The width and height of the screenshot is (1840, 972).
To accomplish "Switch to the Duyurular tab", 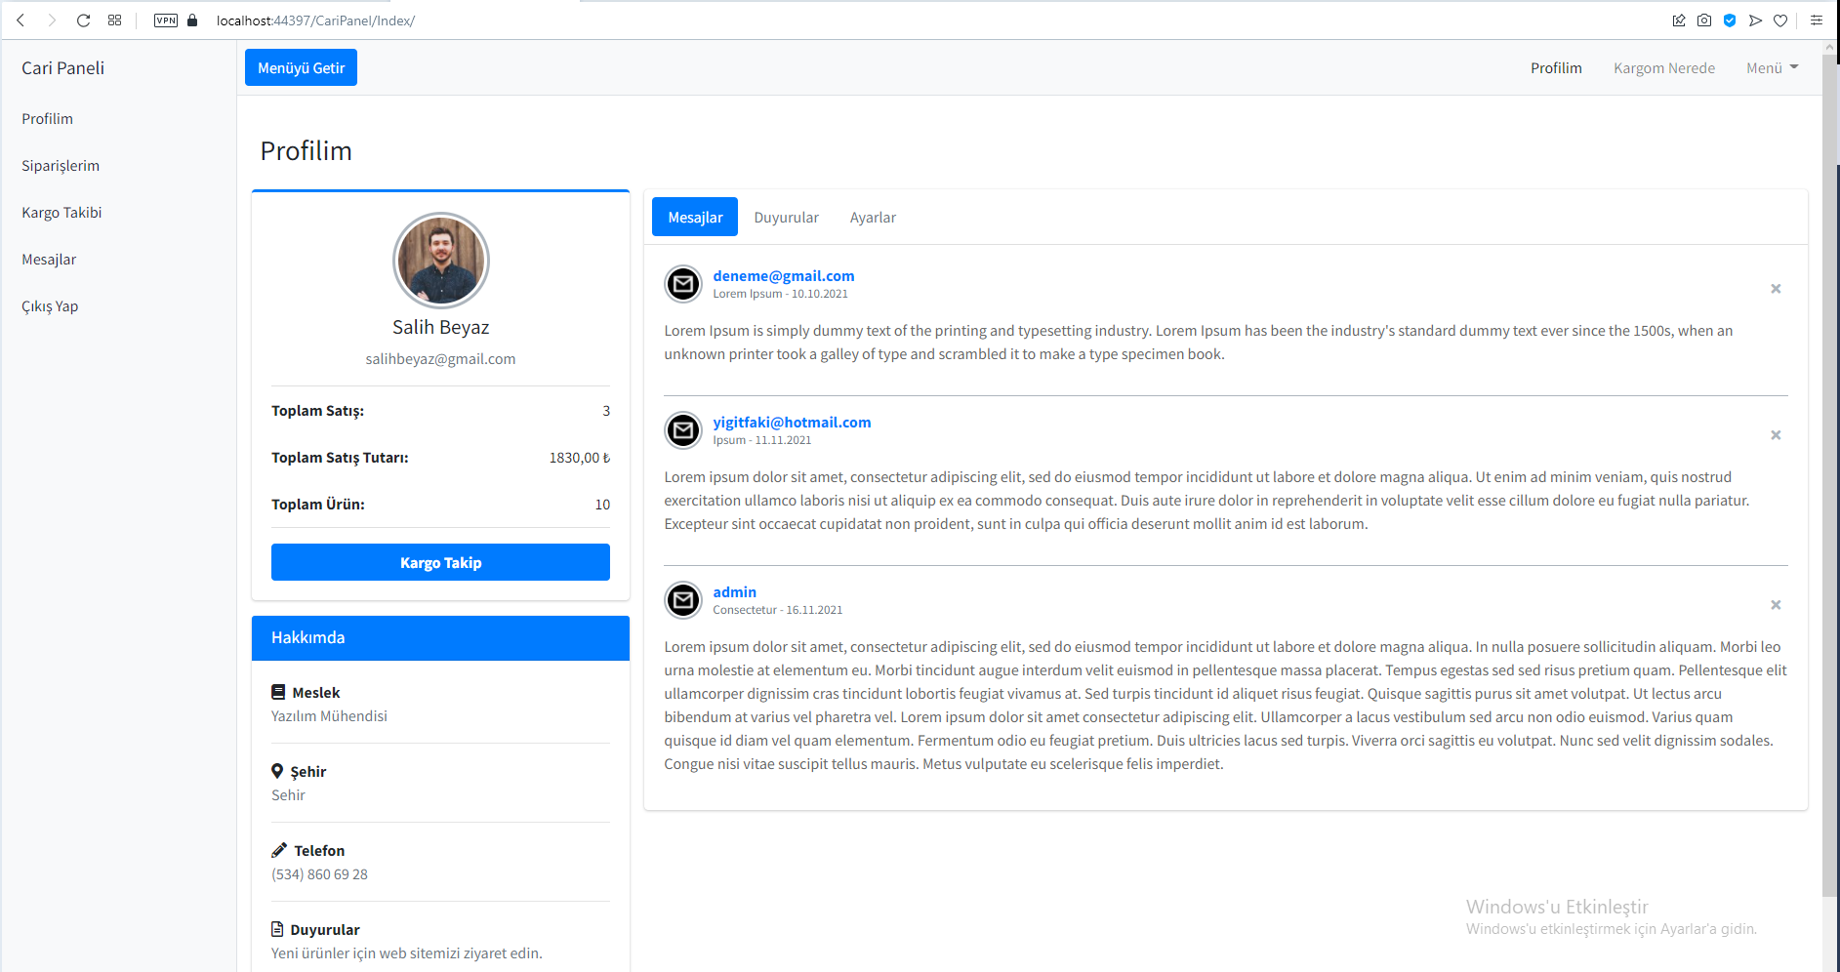I will (x=786, y=218).
